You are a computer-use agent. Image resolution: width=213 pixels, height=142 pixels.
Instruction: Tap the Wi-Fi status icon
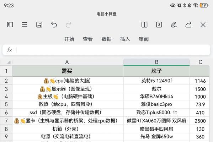pos(196,5)
